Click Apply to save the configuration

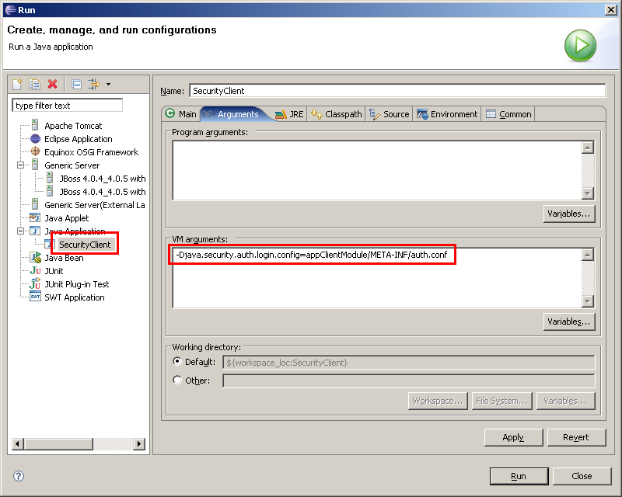[513, 437]
